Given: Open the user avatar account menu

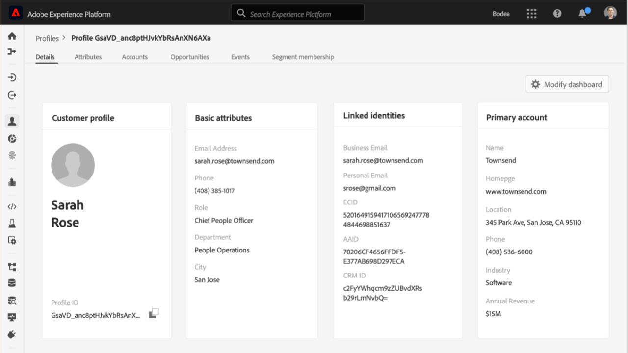Looking at the screenshot, I should pyautogui.click(x=610, y=13).
